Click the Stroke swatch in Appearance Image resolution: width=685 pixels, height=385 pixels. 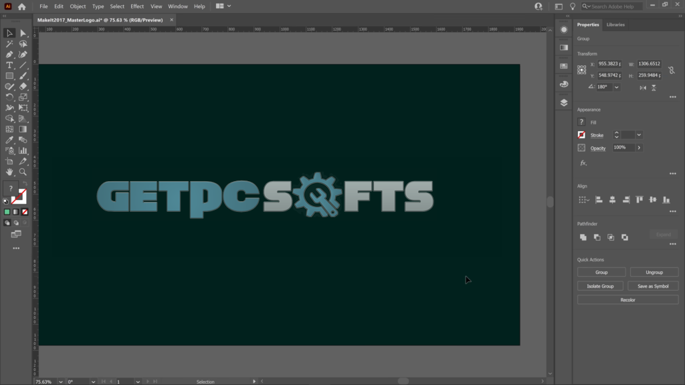click(581, 135)
